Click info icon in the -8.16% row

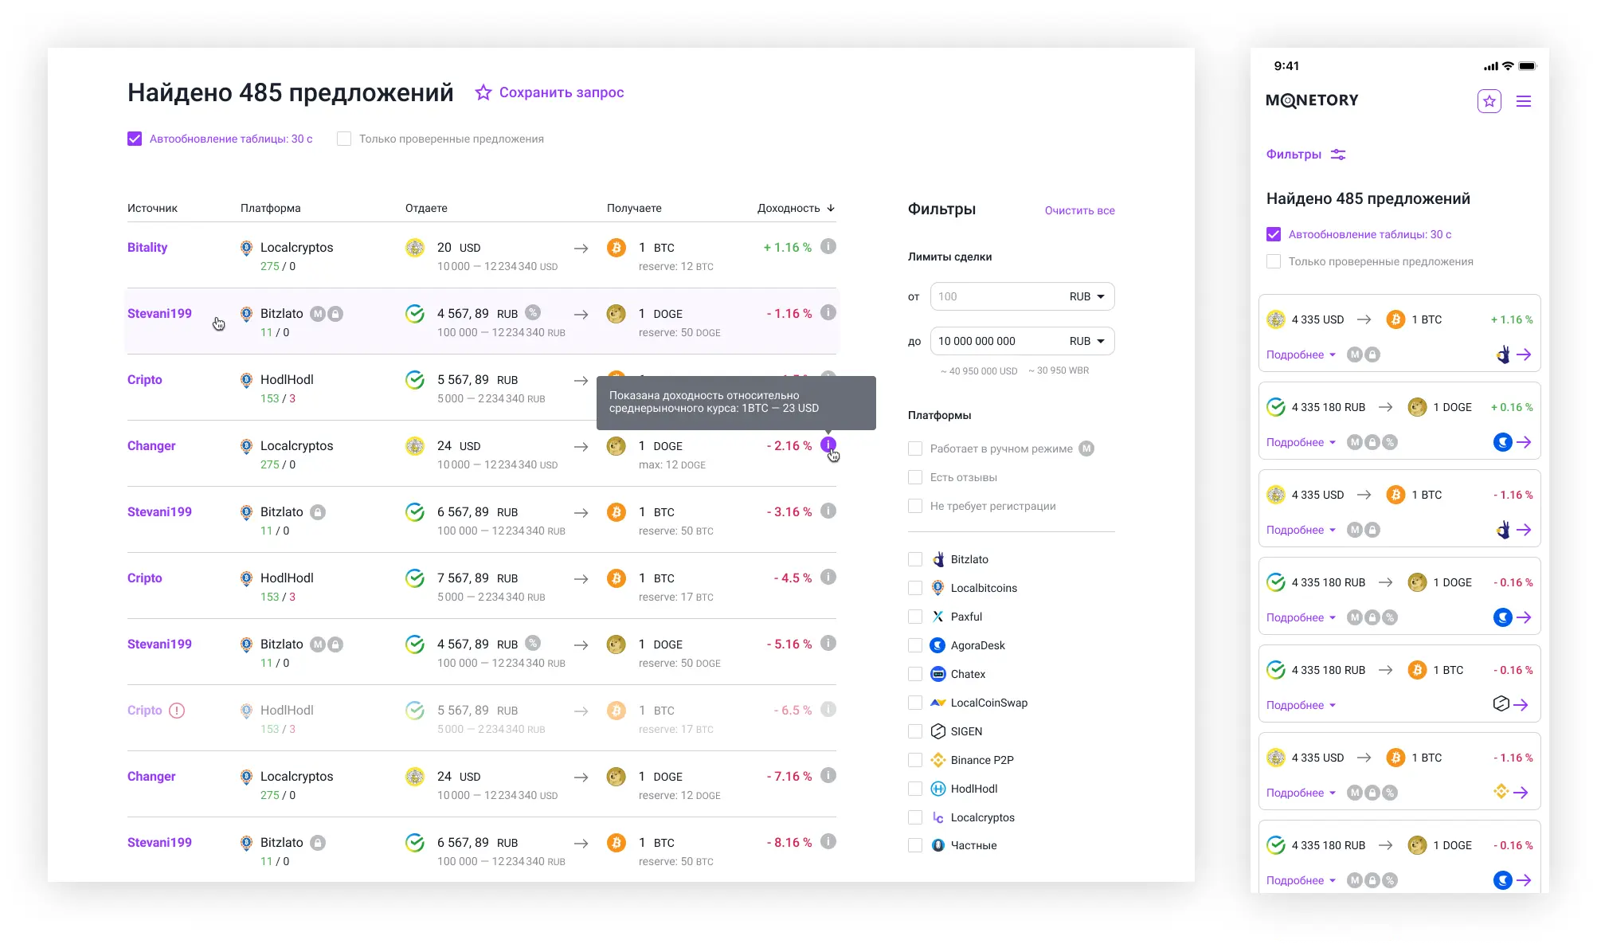(828, 842)
